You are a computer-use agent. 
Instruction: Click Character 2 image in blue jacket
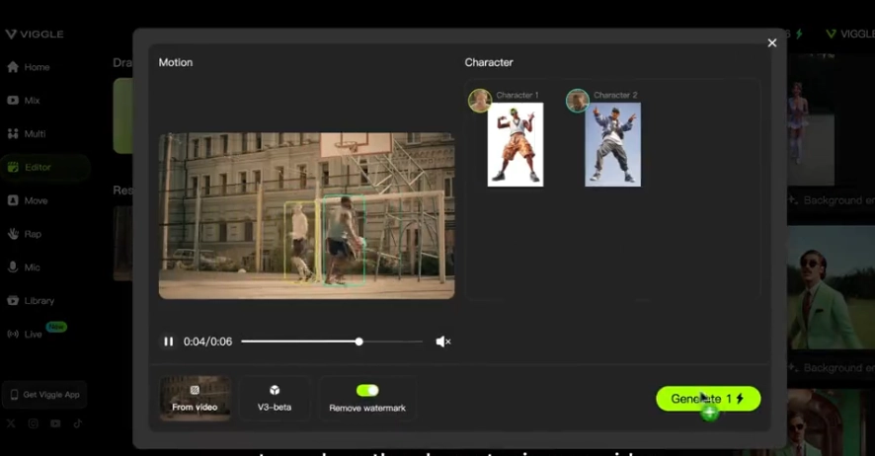[612, 144]
